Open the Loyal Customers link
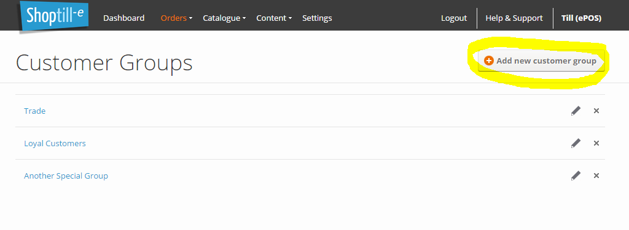The width and height of the screenshot is (629, 230). tap(55, 143)
